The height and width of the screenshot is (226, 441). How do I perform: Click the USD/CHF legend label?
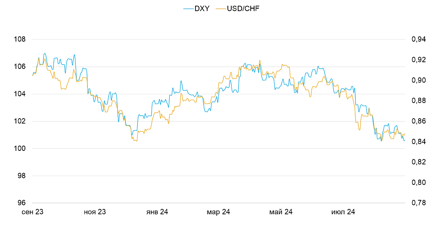coord(241,8)
